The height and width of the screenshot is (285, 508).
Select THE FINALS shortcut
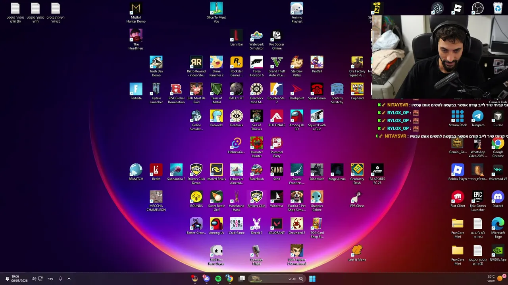coord(277,119)
